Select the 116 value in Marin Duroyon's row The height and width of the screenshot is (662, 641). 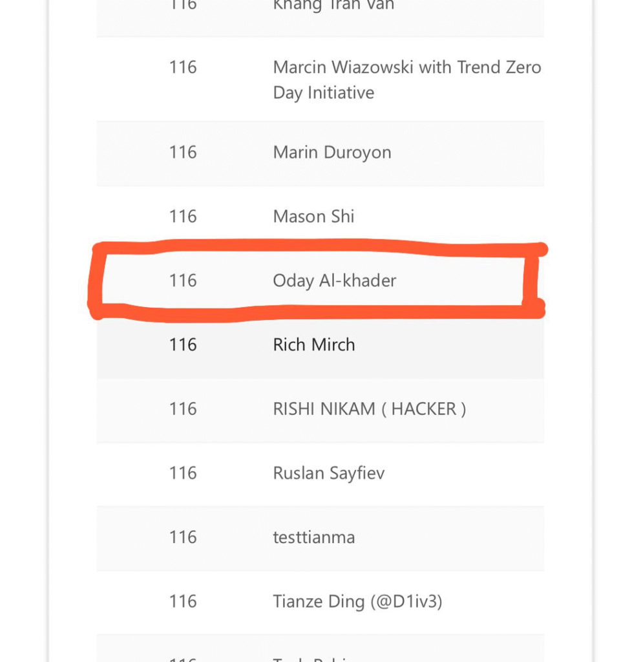[183, 153]
